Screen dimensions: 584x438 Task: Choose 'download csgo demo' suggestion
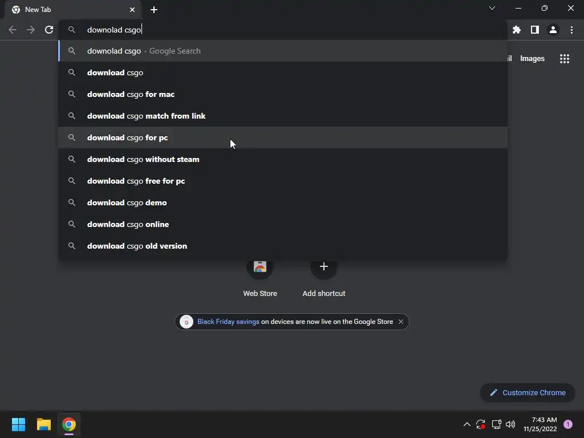283,202
